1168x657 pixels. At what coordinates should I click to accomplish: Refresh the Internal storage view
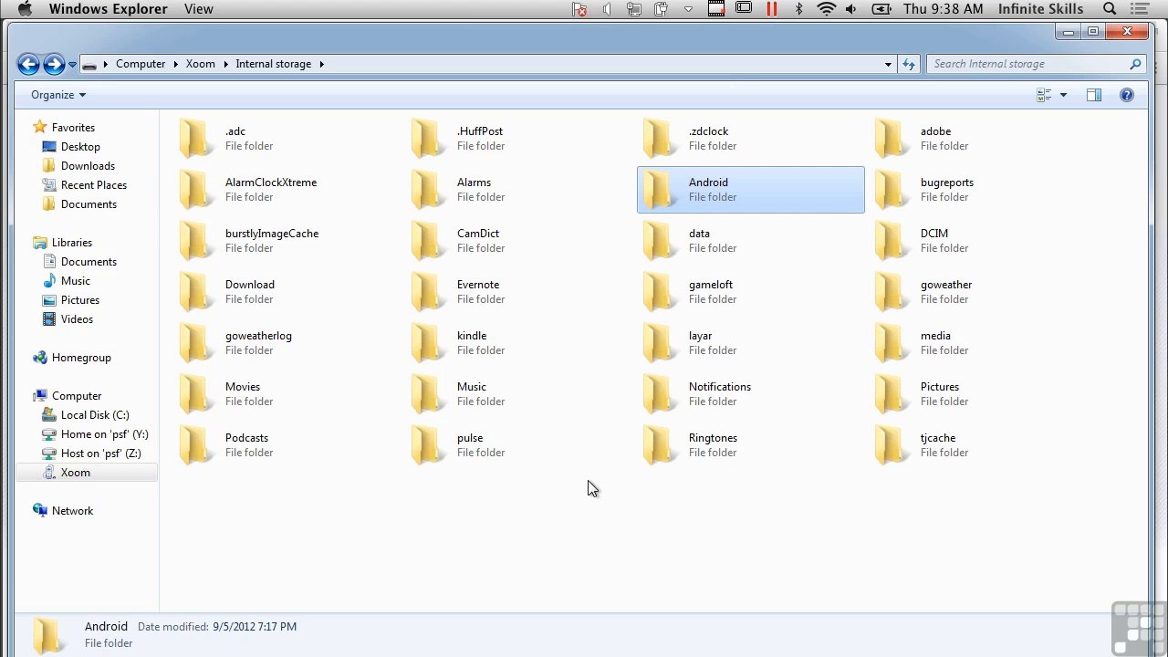click(908, 64)
